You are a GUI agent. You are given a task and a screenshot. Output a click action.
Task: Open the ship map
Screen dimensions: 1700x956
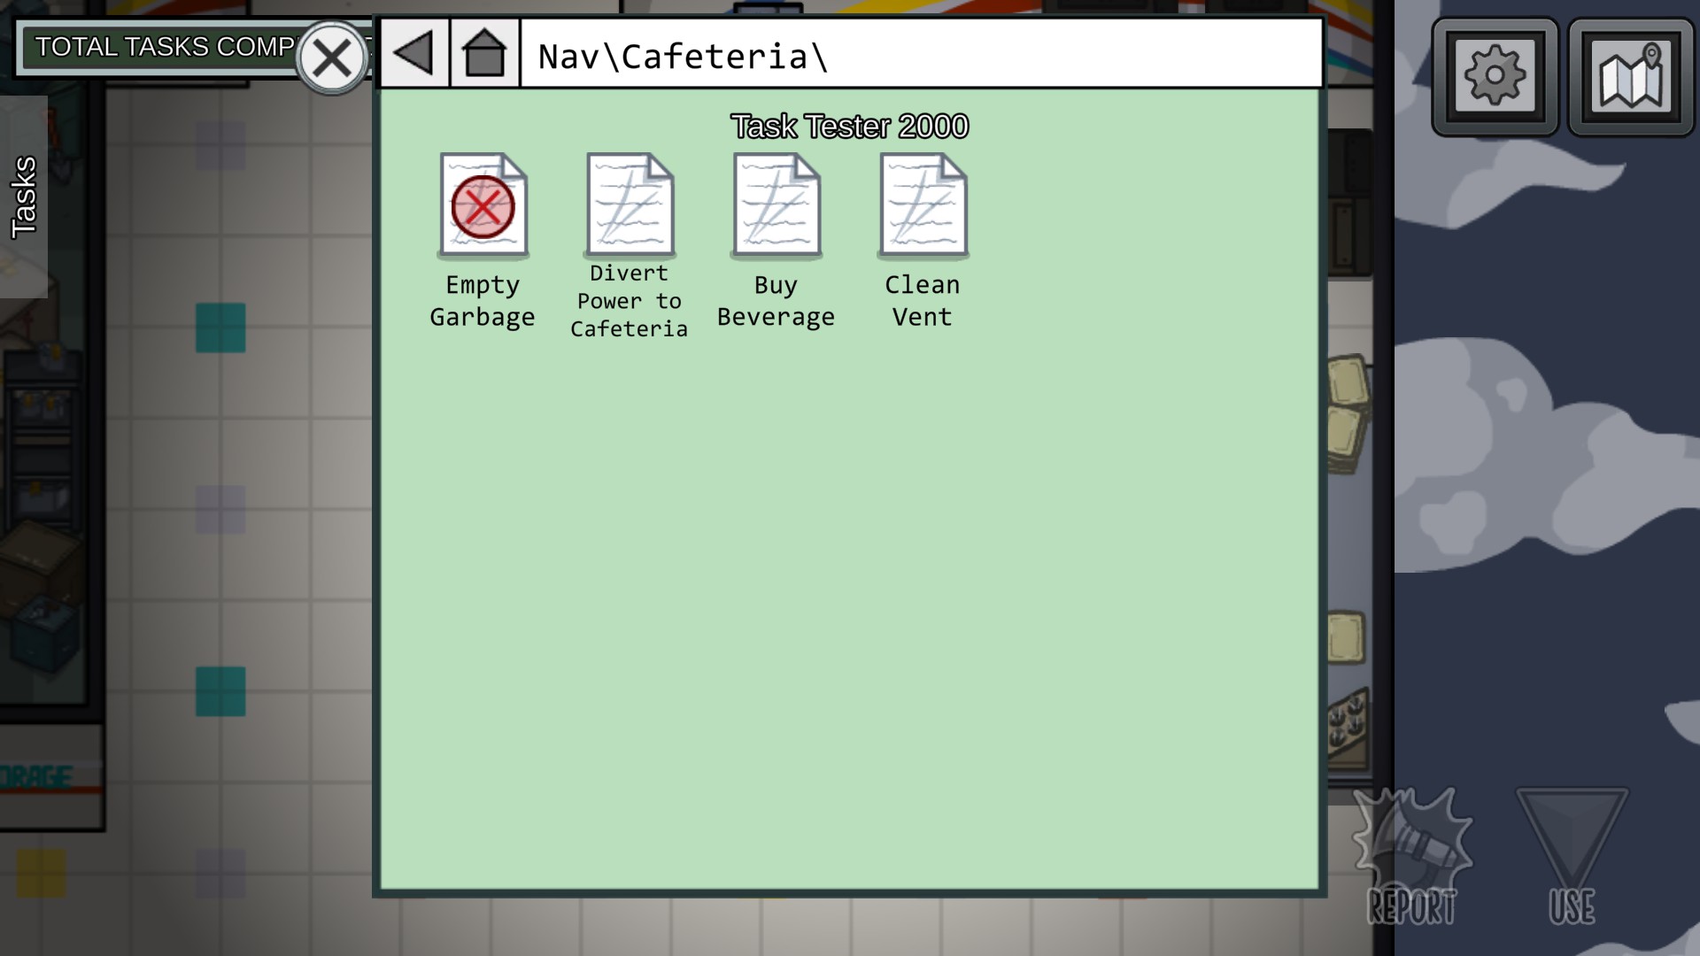pyautogui.click(x=1630, y=76)
